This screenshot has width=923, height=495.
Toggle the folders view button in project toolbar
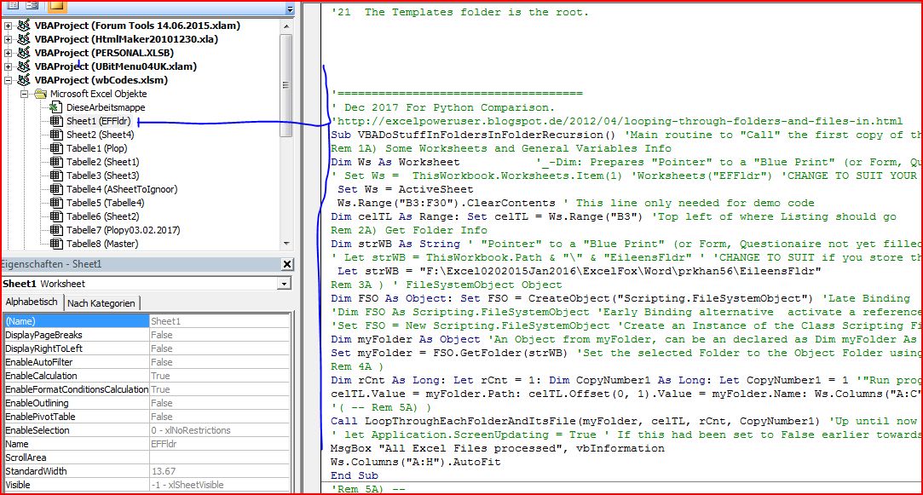coord(57,6)
